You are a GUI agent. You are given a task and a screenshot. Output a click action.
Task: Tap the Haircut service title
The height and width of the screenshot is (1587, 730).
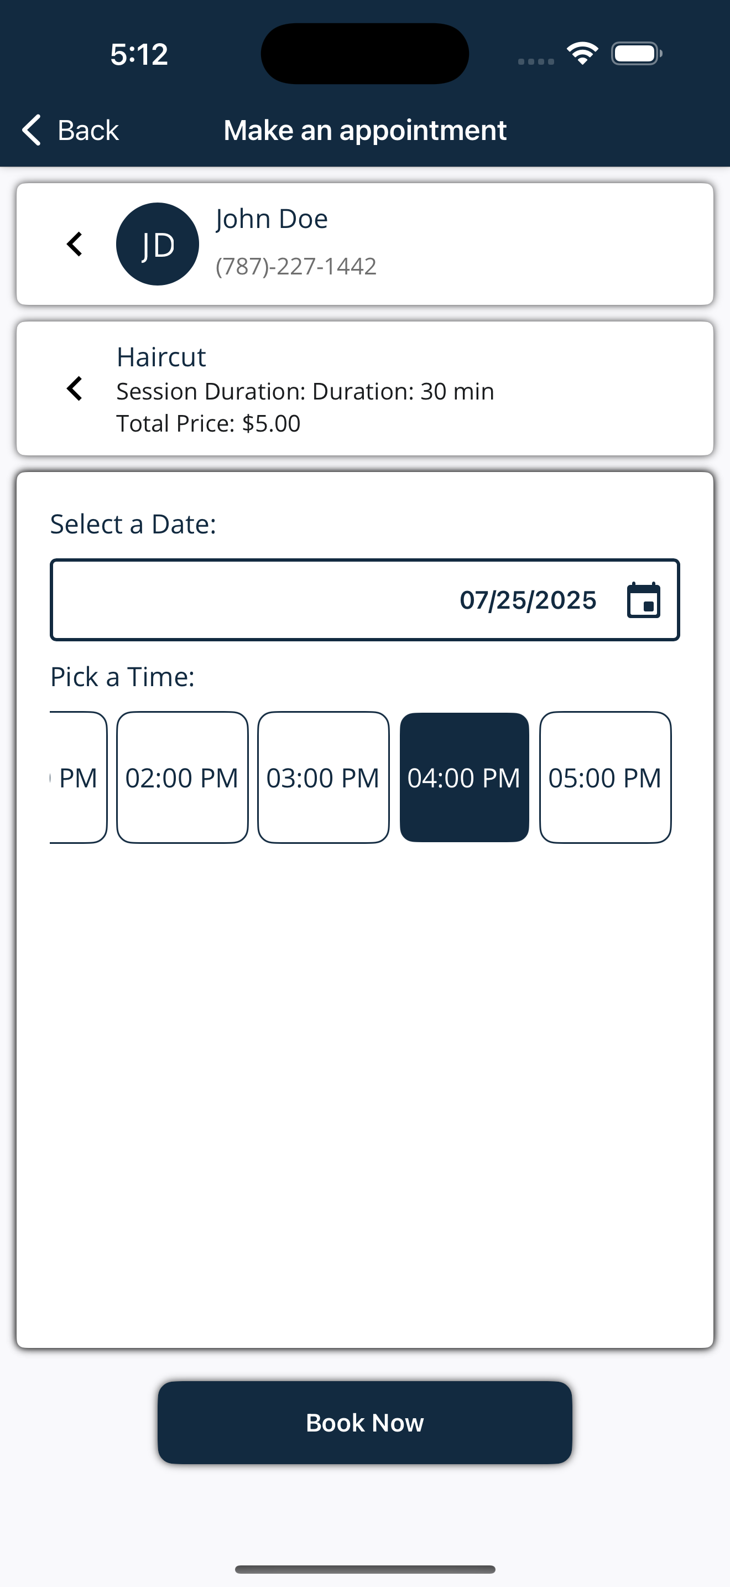(x=161, y=357)
